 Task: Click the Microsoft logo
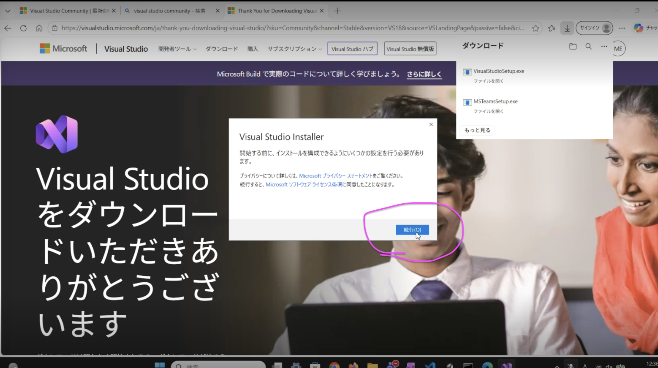tap(63, 48)
